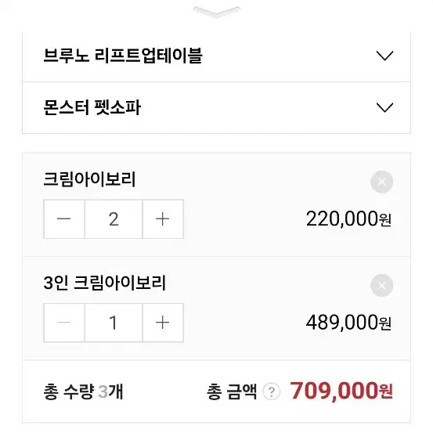433x433 pixels.
Task: Open the 브루노 리프트업테이블 option row
Action: (x=216, y=56)
